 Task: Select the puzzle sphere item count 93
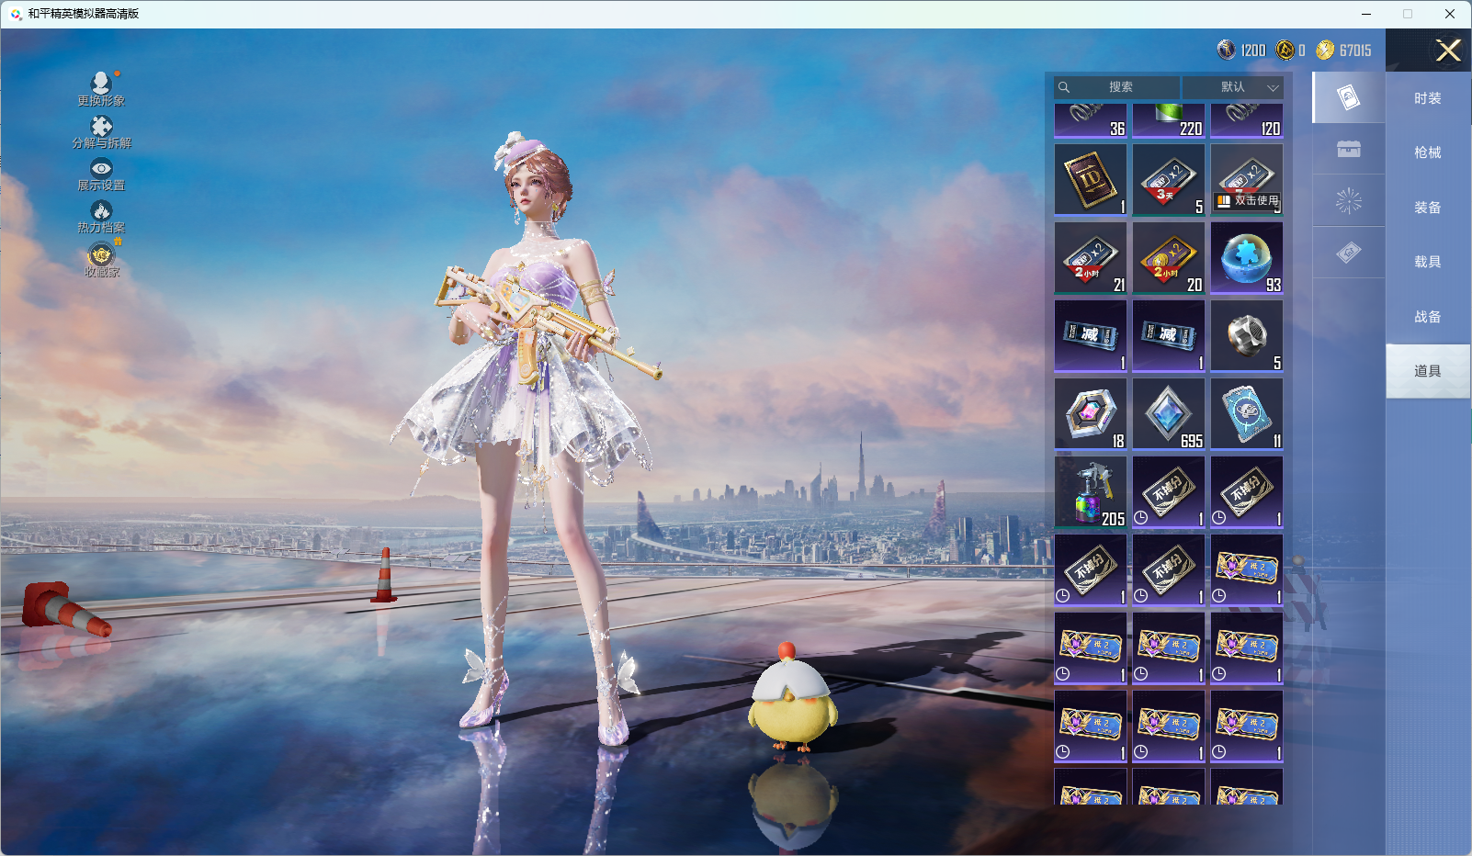1247,258
